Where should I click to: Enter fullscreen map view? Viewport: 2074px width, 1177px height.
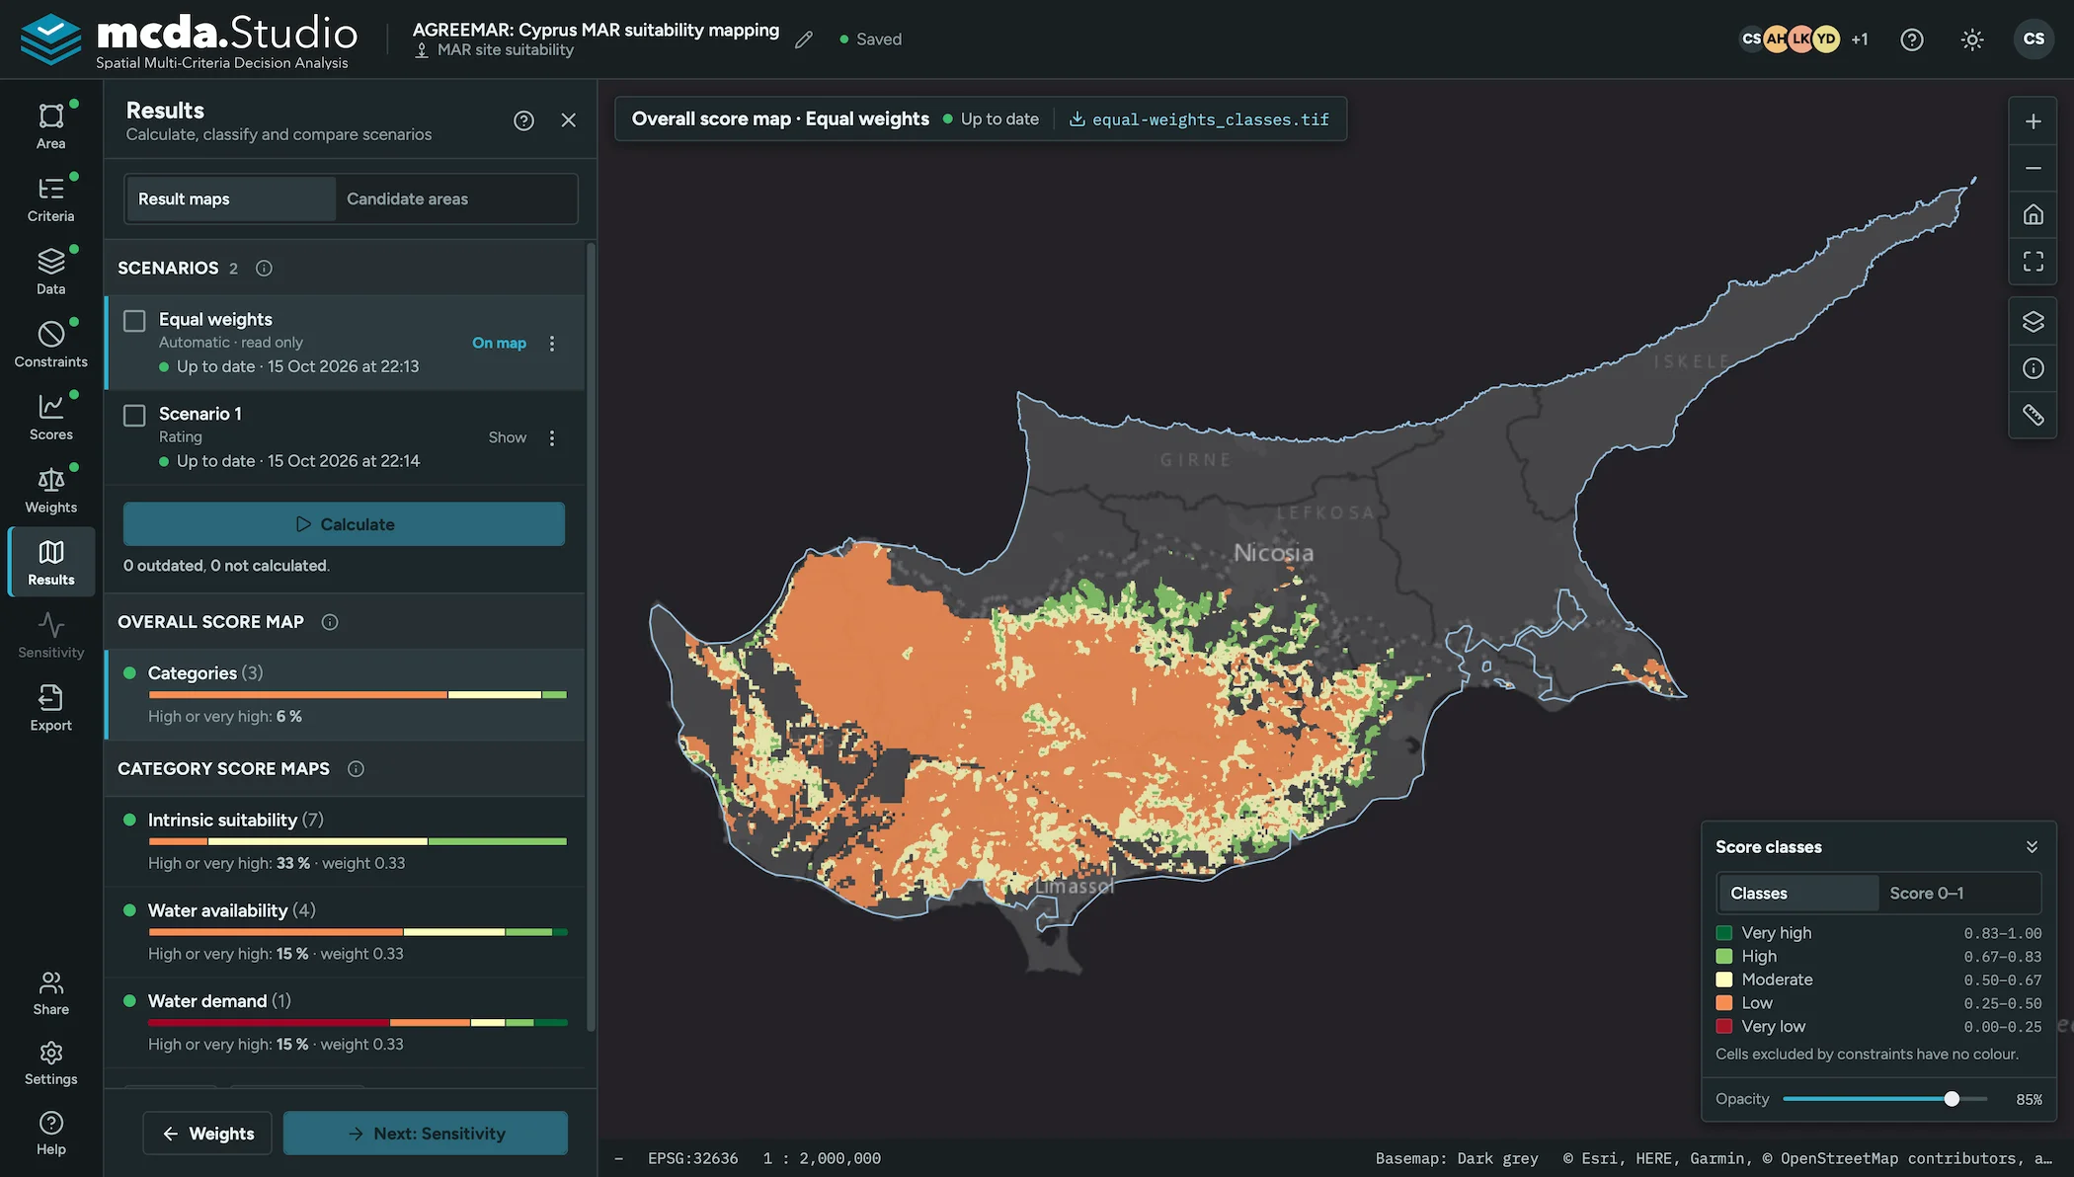tap(2034, 261)
